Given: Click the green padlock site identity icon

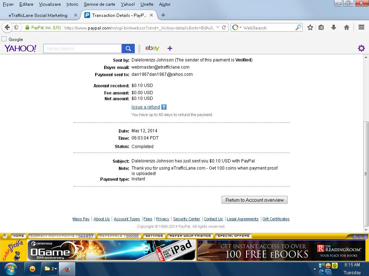Looking at the screenshot, I should click(x=27, y=28).
